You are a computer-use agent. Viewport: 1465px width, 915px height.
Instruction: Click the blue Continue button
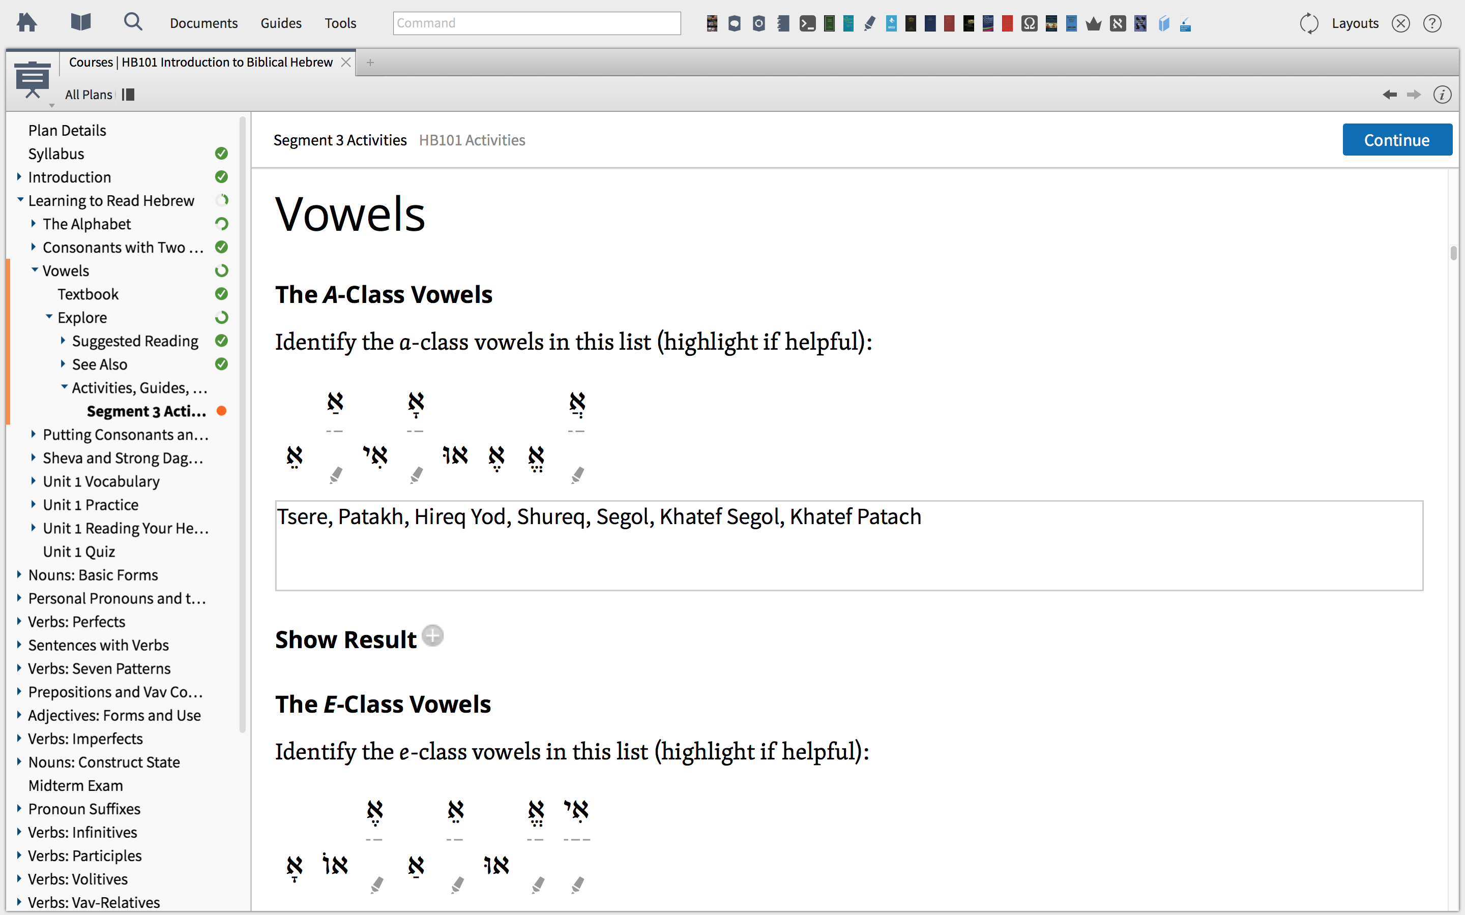1397,140
